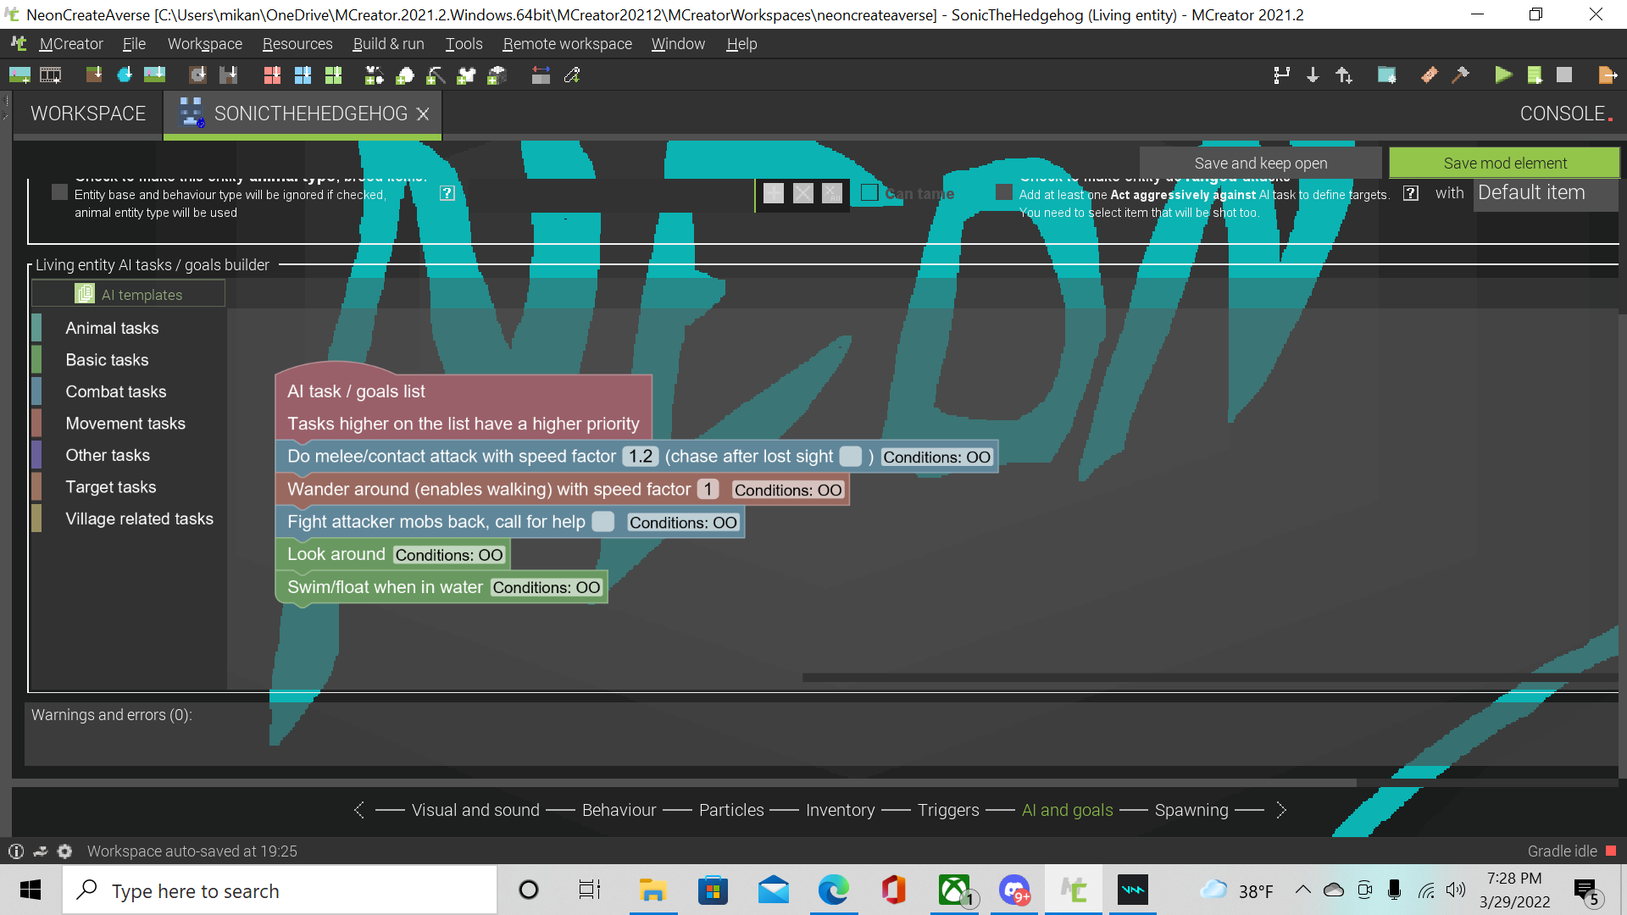Viewport: 1627px width, 915px height.
Task: Run the client with the green play icon
Action: coord(1502,75)
